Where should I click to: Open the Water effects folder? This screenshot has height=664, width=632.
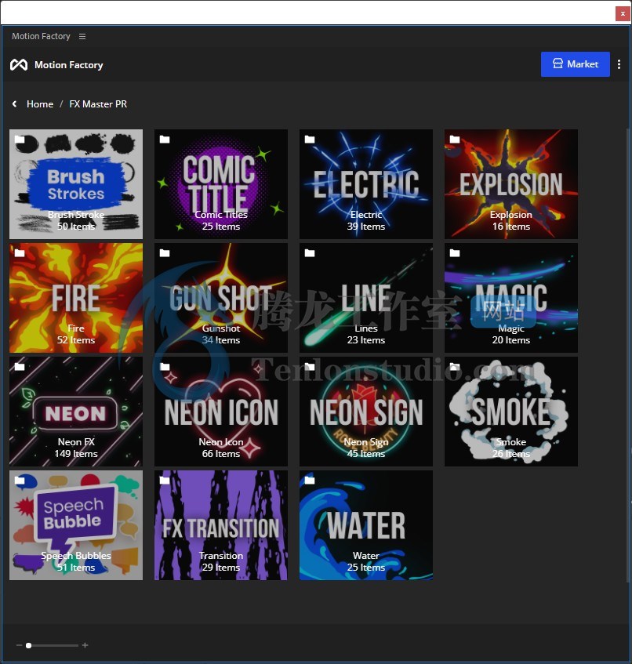[x=366, y=525]
